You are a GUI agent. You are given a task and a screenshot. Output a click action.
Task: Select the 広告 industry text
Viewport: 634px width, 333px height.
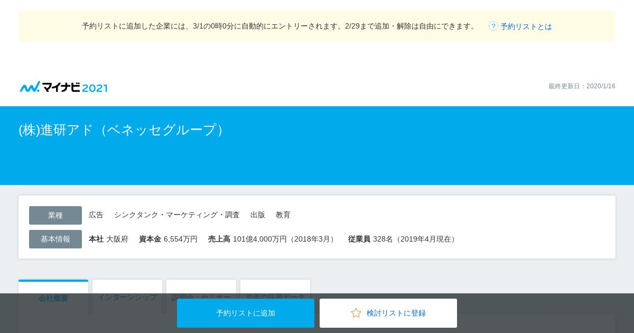click(x=96, y=215)
